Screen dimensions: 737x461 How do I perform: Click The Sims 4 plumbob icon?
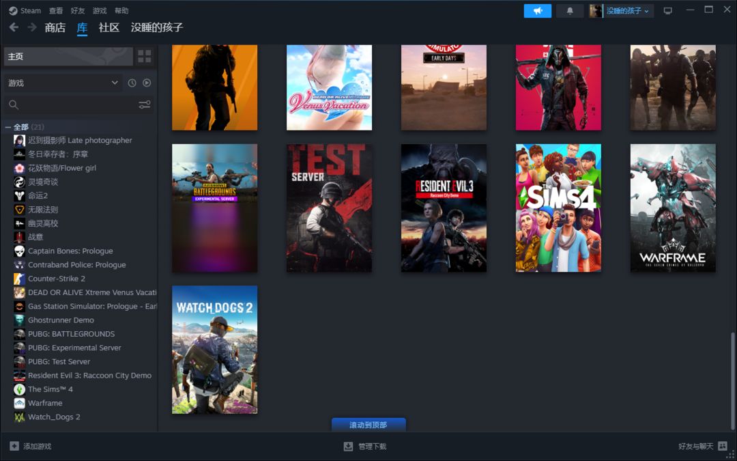tap(19, 389)
